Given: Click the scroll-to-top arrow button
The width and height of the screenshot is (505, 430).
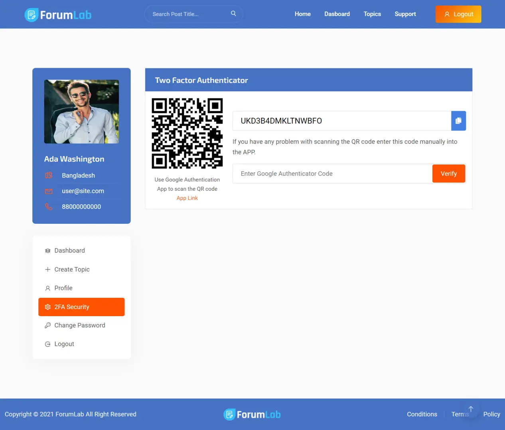Looking at the screenshot, I should coord(471,409).
